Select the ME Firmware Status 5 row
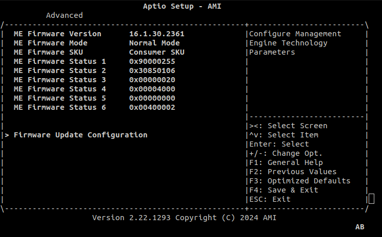Viewport: 382px width, 237px height. point(59,98)
